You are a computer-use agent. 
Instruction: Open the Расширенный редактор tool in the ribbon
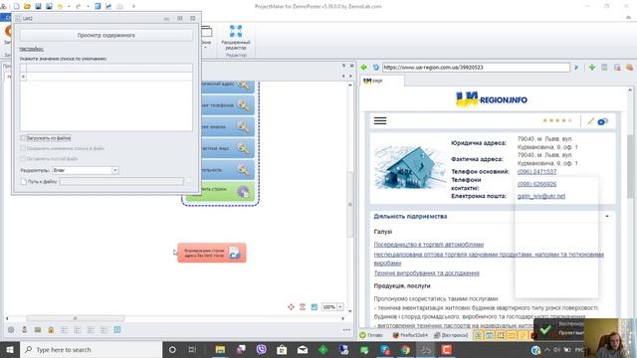pos(236,38)
